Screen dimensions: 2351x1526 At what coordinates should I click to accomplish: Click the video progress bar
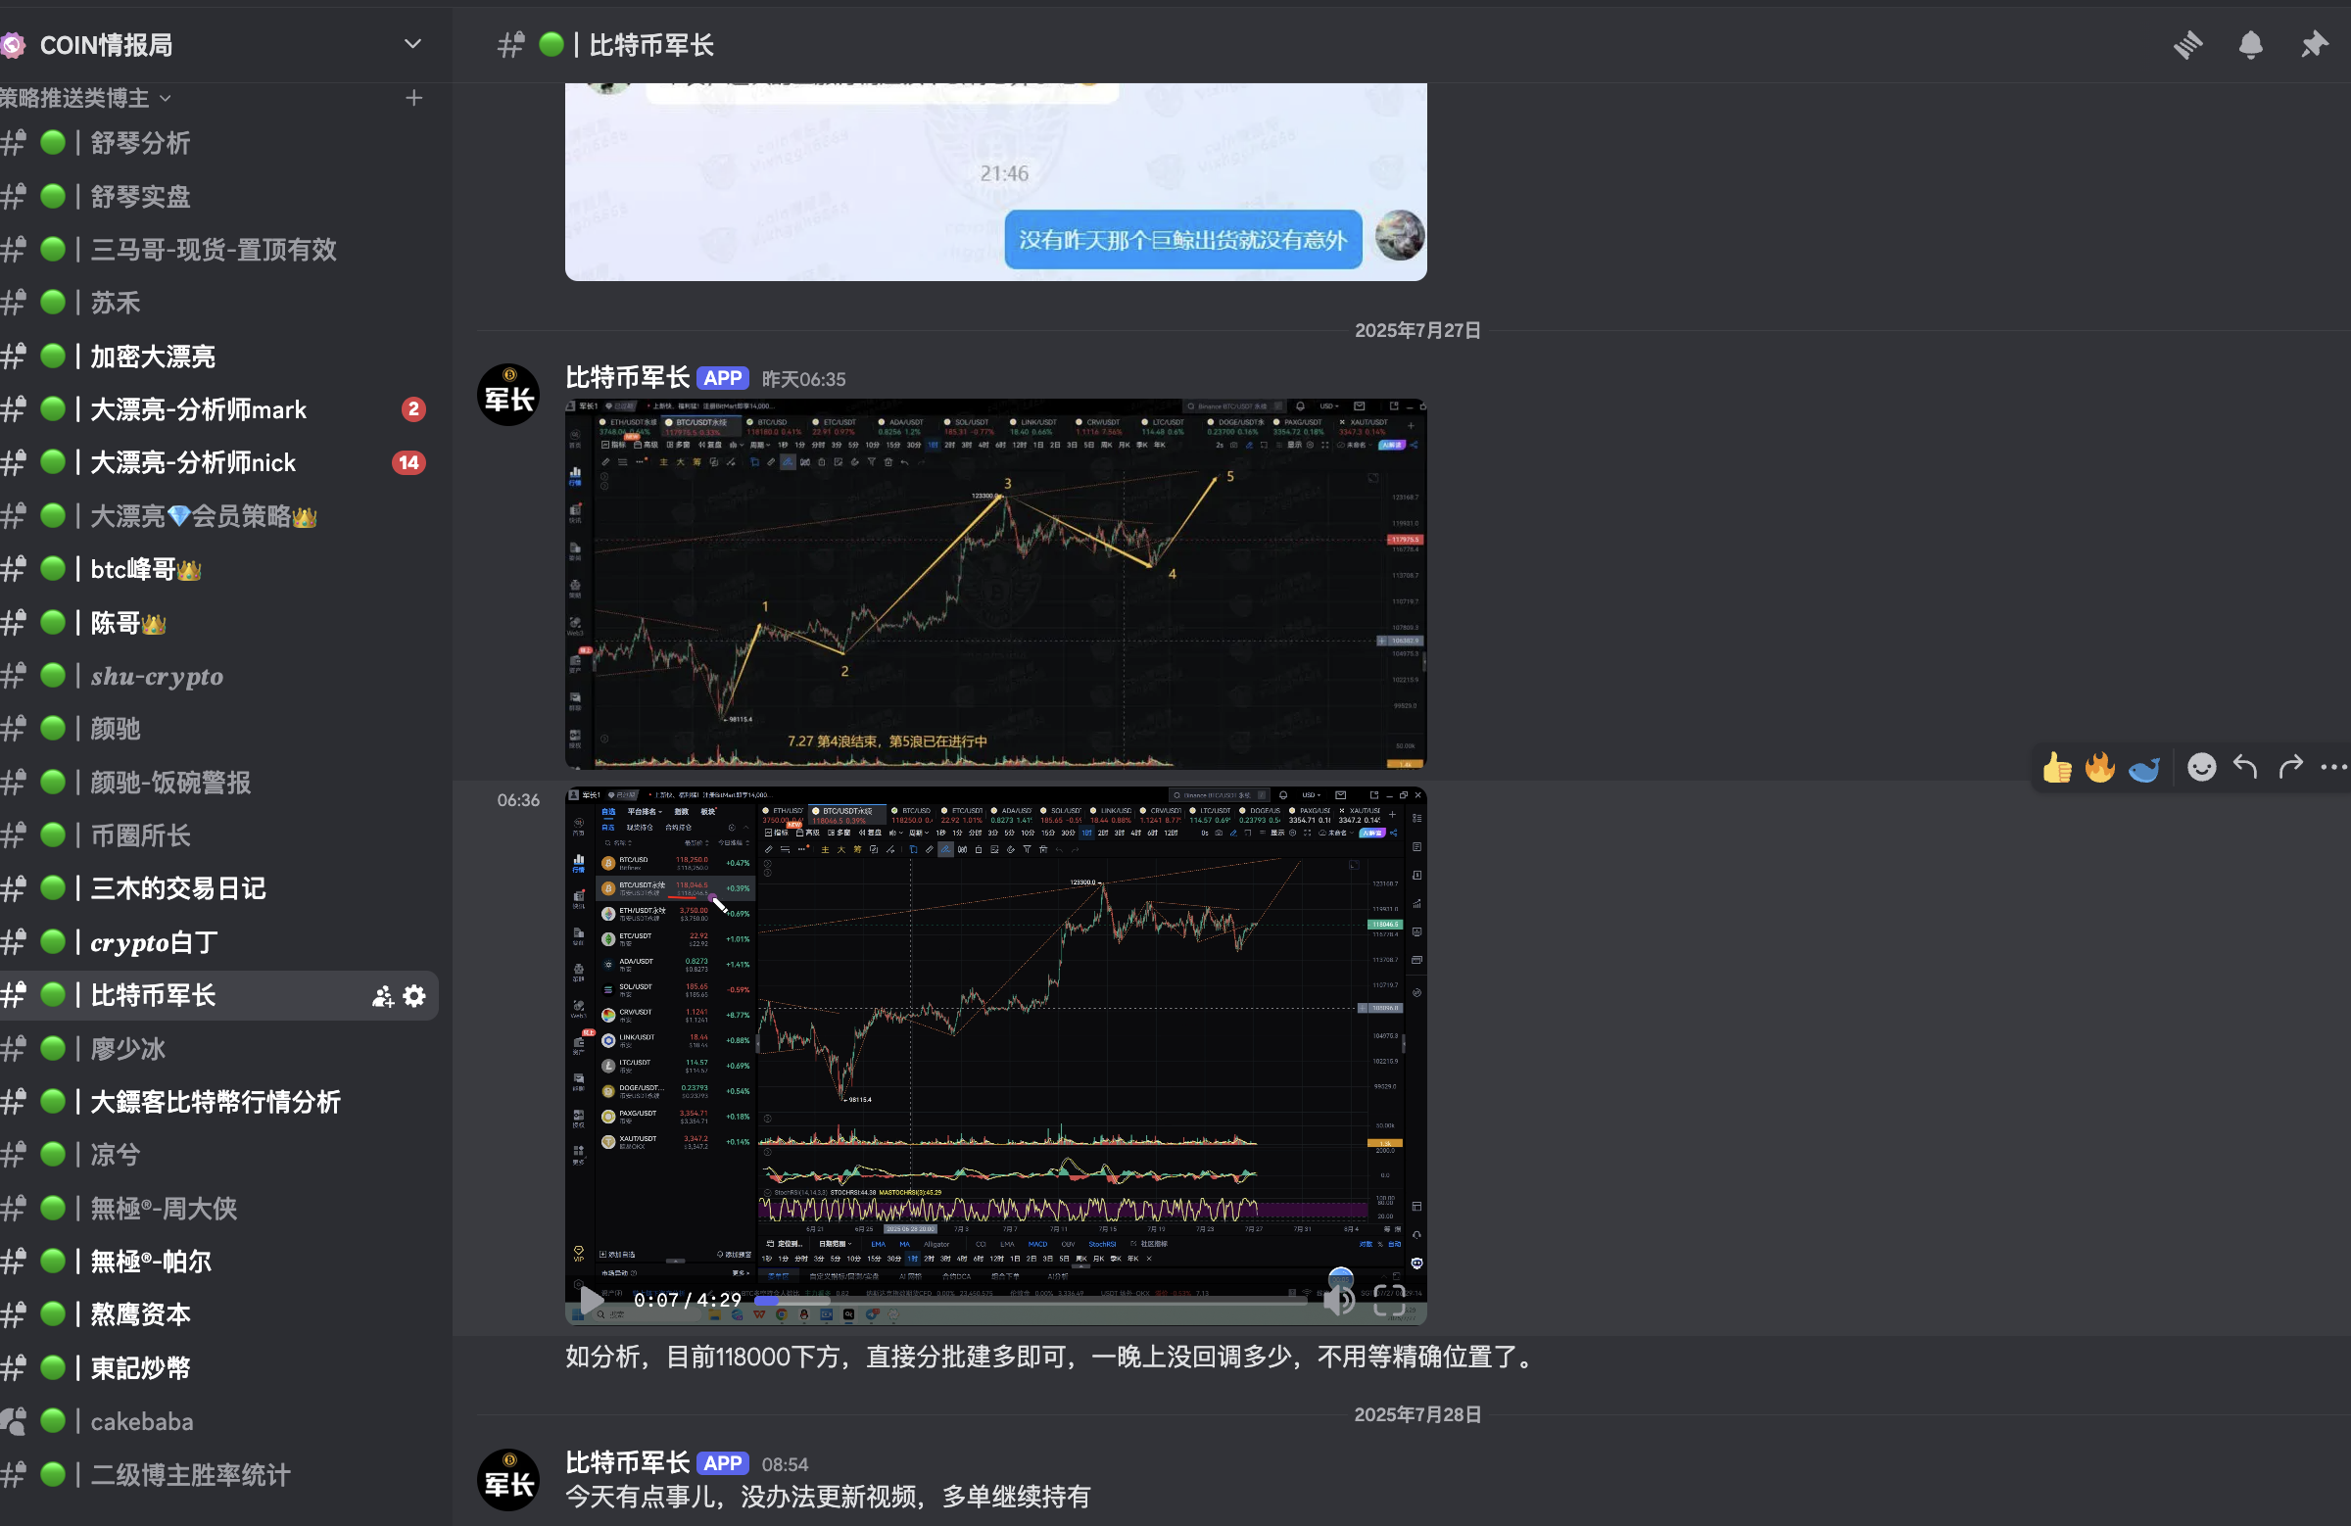click(1032, 1301)
